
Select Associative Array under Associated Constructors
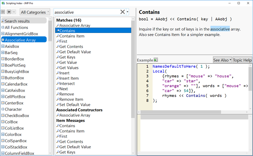tap(75, 115)
